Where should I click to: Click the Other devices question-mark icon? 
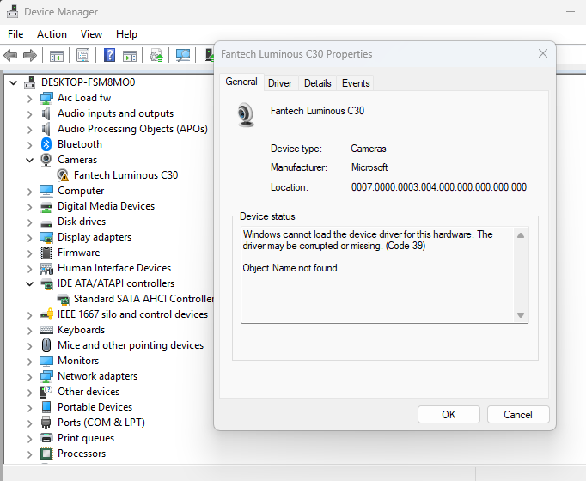tap(46, 392)
